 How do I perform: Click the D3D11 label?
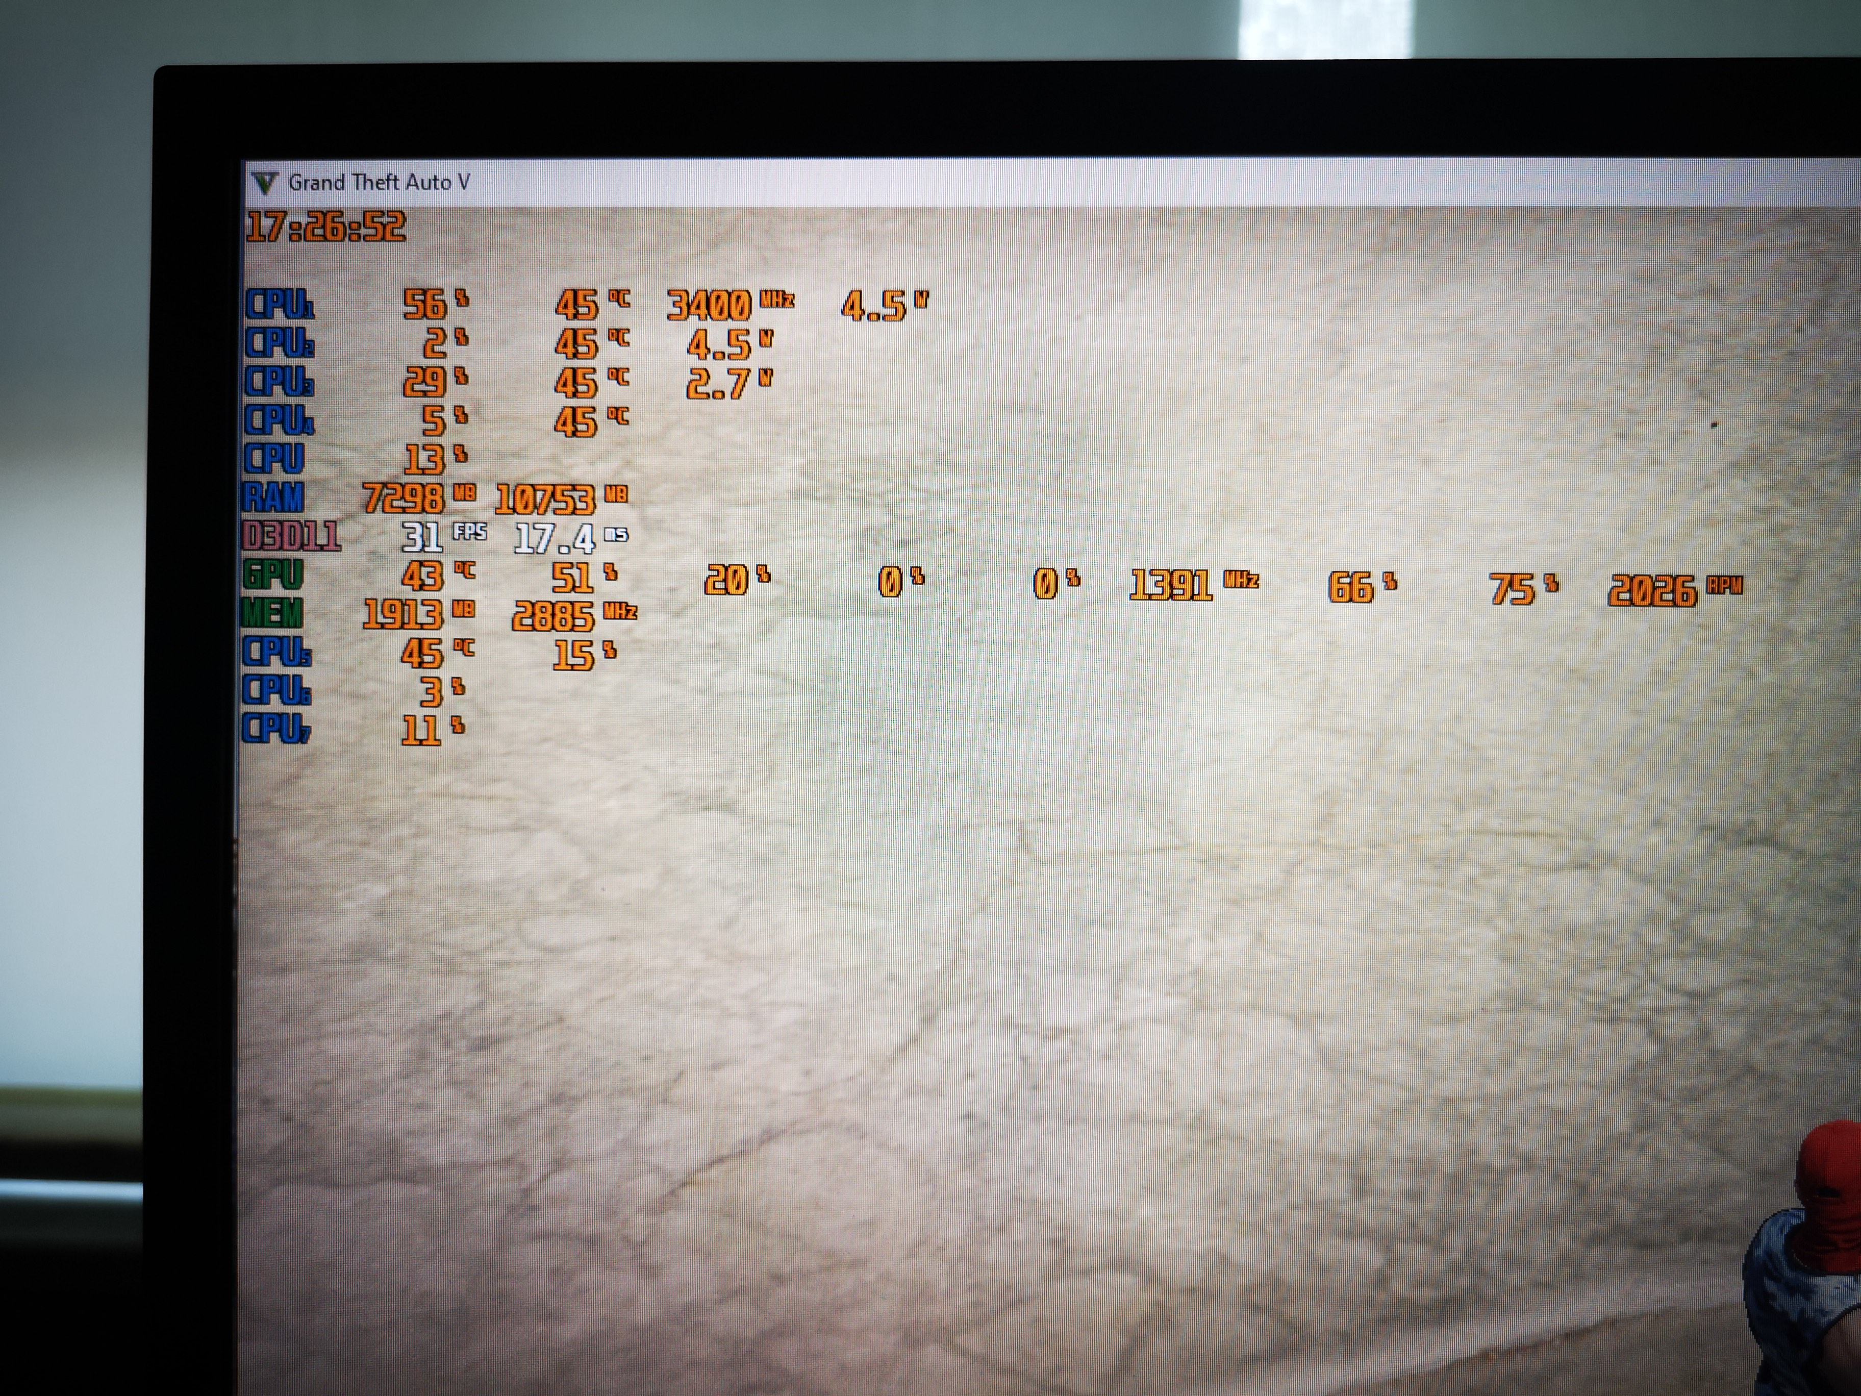(291, 536)
